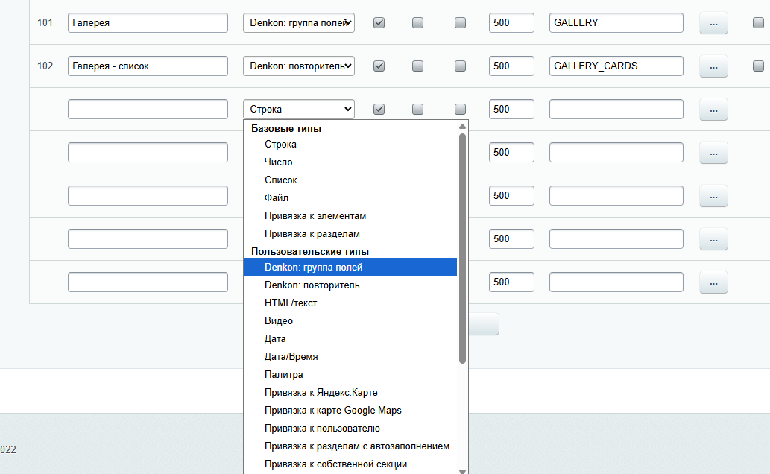Click sort field '500' in the 'Строка' row
770x474 pixels.
click(x=511, y=109)
